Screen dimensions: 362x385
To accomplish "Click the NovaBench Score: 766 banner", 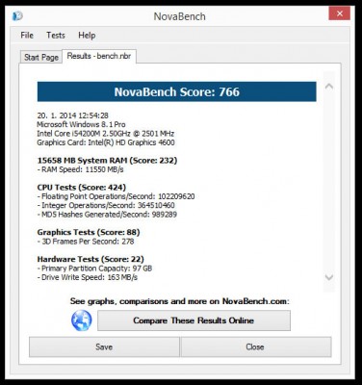I will 177,91.
